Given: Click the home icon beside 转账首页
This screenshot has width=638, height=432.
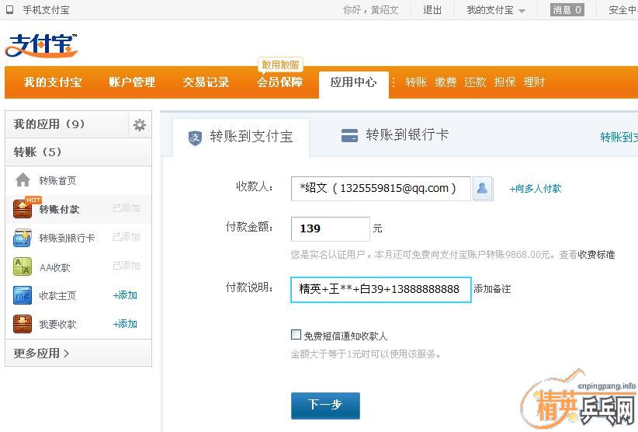Looking at the screenshot, I should 23,180.
